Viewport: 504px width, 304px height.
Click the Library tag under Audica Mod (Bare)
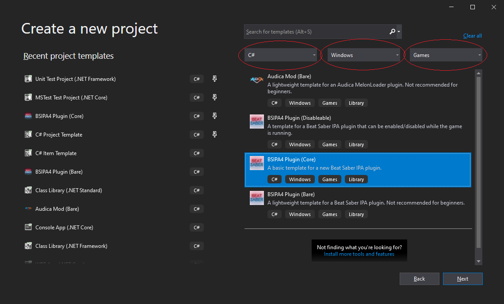[x=356, y=103]
